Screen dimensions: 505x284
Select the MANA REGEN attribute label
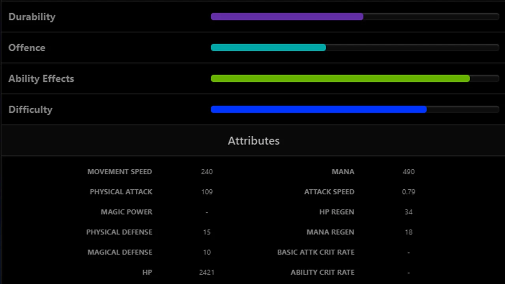tap(331, 232)
